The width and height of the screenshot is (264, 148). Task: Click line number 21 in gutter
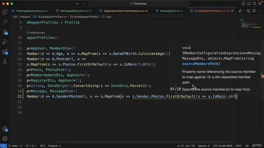pos(19,97)
